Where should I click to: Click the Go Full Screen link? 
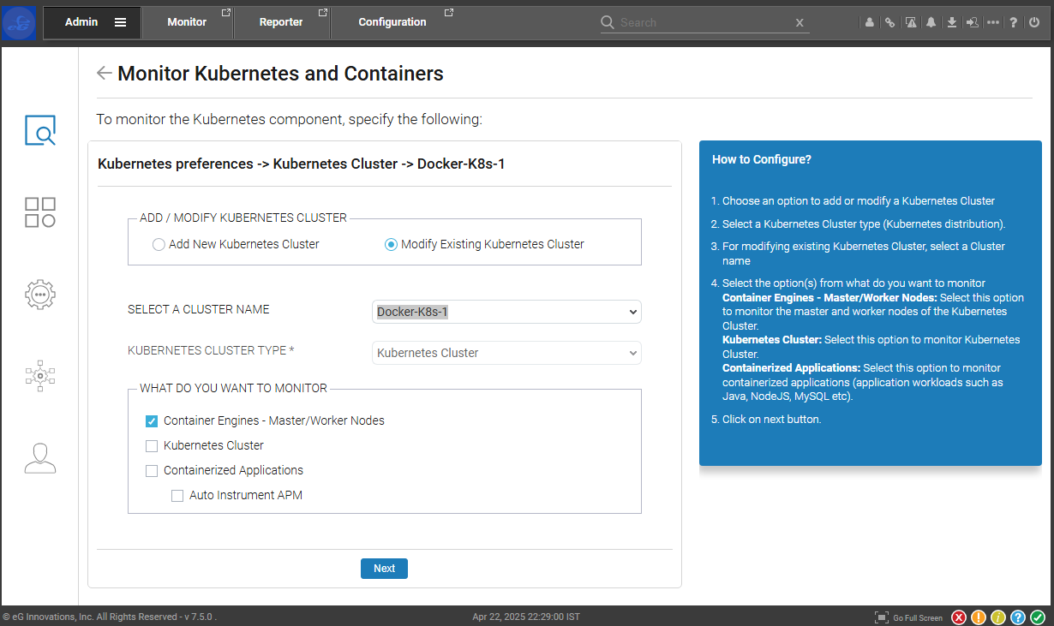[918, 618]
